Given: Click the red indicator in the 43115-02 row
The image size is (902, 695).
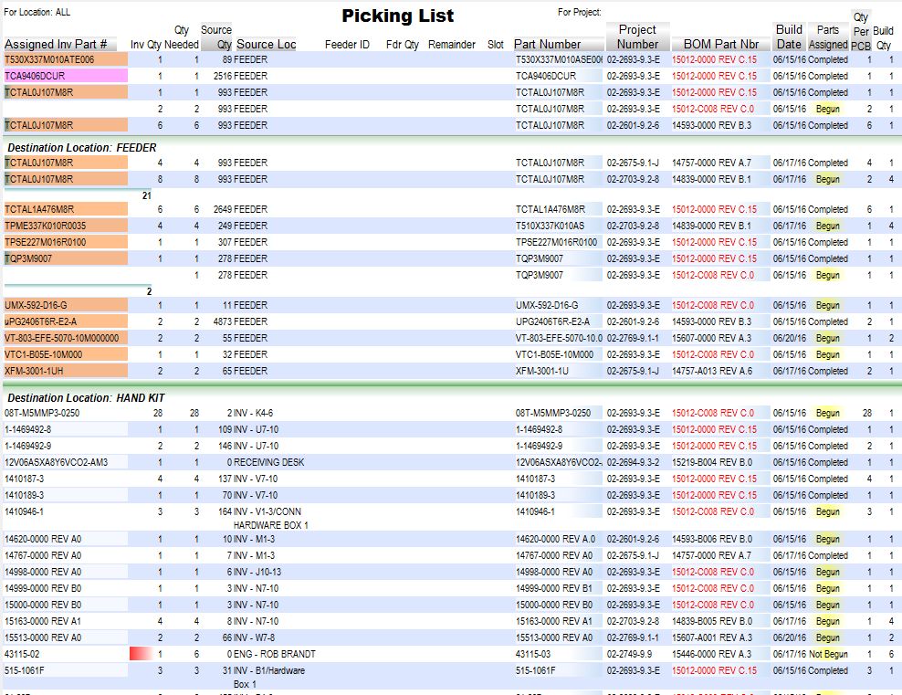Looking at the screenshot, I should 141,654.
